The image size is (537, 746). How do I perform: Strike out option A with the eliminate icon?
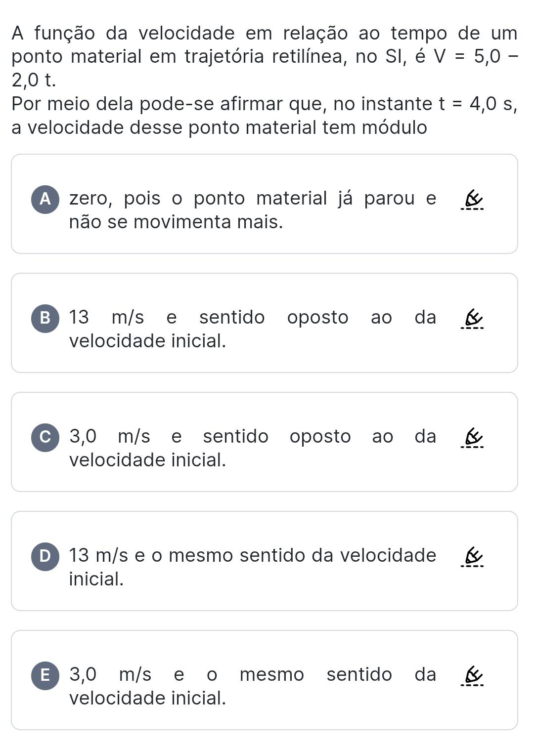[472, 201]
